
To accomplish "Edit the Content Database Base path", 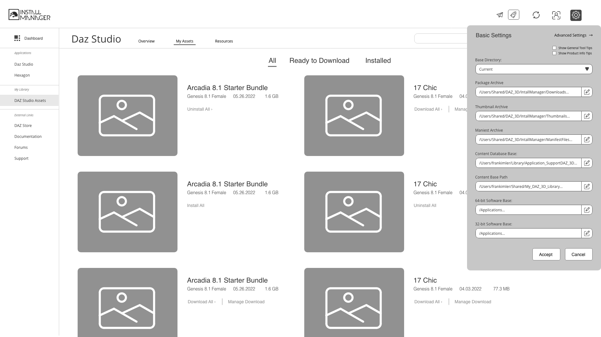I will (x=587, y=163).
